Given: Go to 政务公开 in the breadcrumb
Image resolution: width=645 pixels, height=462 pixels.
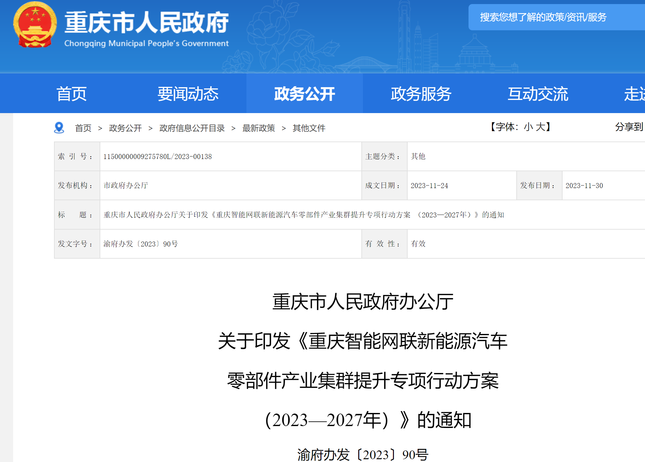Looking at the screenshot, I should click(125, 128).
